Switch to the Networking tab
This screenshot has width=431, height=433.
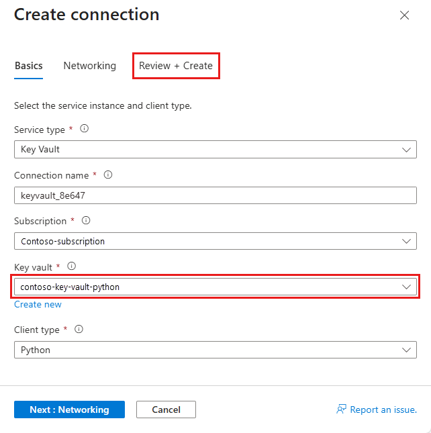point(90,66)
